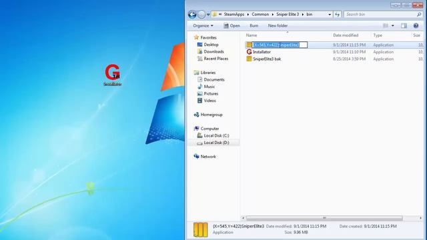Click the address bar folder icon
Screen dimensions: 427x240
point(215,15)
